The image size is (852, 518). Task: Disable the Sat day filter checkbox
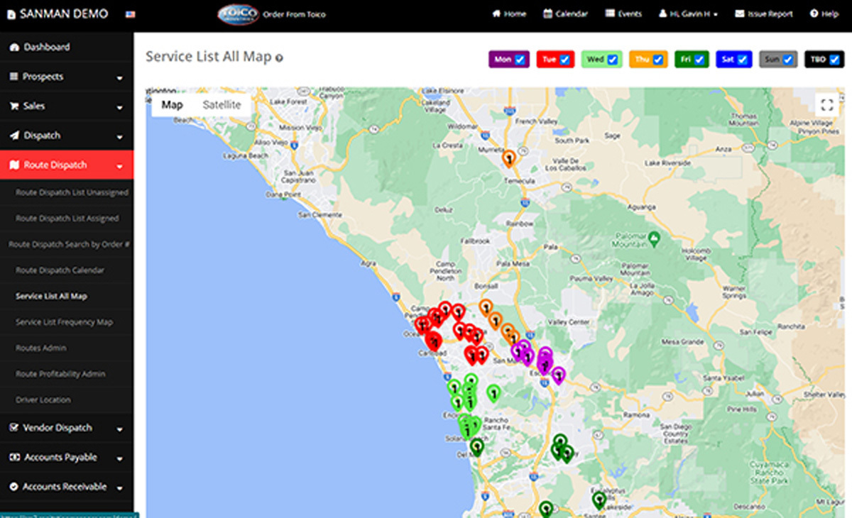coord(743,60)
